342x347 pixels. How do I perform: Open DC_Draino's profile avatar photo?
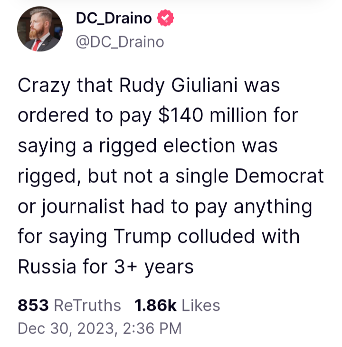39,29
